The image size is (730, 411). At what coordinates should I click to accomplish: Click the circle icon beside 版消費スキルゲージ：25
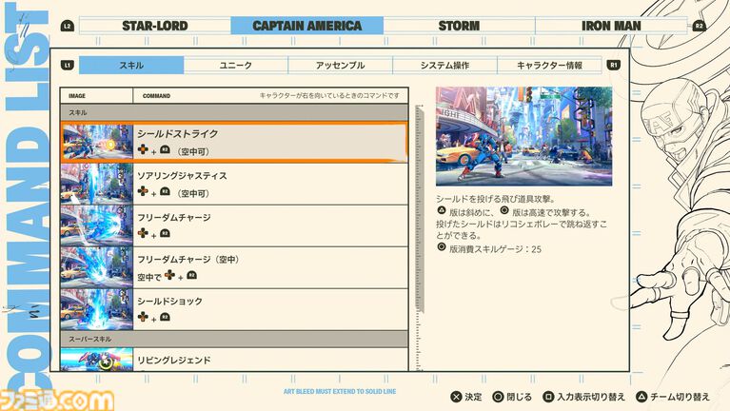(442, 247)
